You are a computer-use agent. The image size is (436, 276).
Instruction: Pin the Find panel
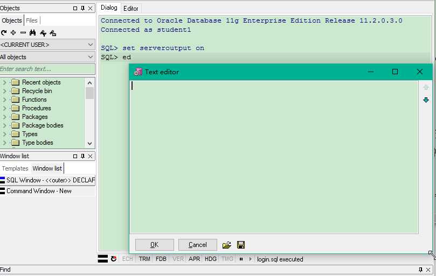tap(420, 270)
